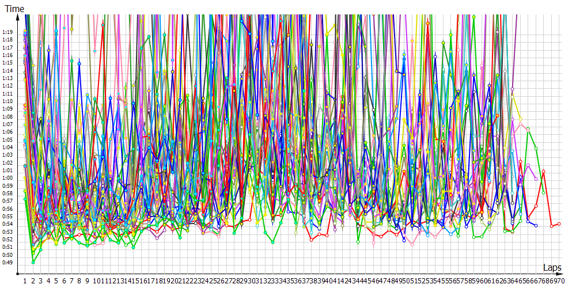Viewport: 576px width, 288px height.
Task: Click the green marker at 1:06 near lap 66
Action: coord(528,128)
